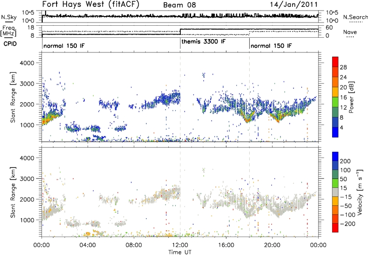The height and width of the screenshot is (255, 368).
Task: Click the title 'Fort Hays West (fitACF)'
Action: [x=91, y=4]
